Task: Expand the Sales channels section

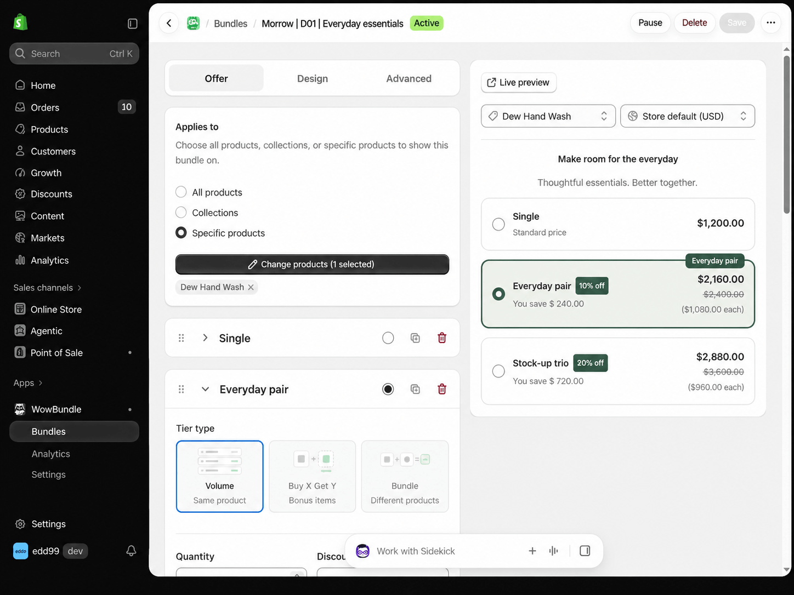Action: [x=48, y=288]
